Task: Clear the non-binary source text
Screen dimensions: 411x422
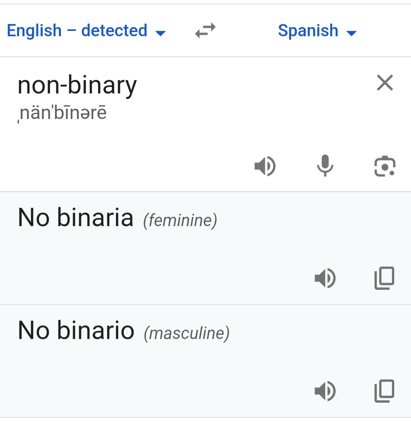Action: tap(385, 83)
